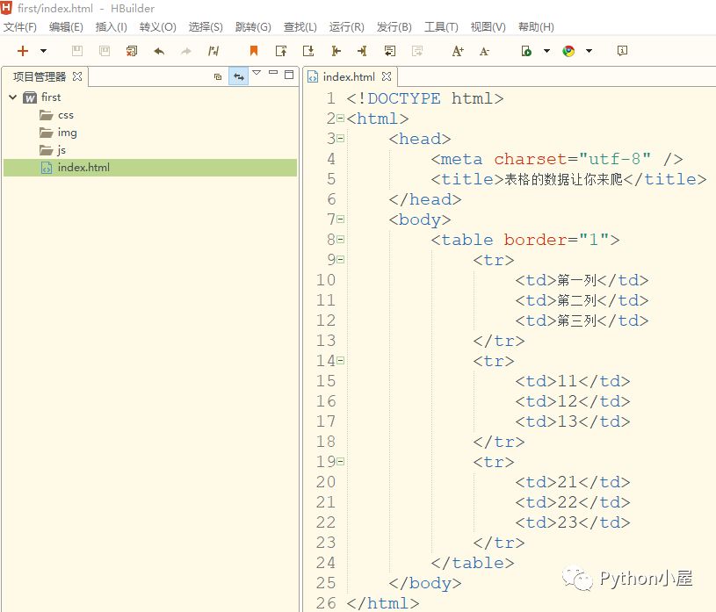The image size is (716, 612).
Task: Click the Redo arrow icon
Action: click(186, 51)
